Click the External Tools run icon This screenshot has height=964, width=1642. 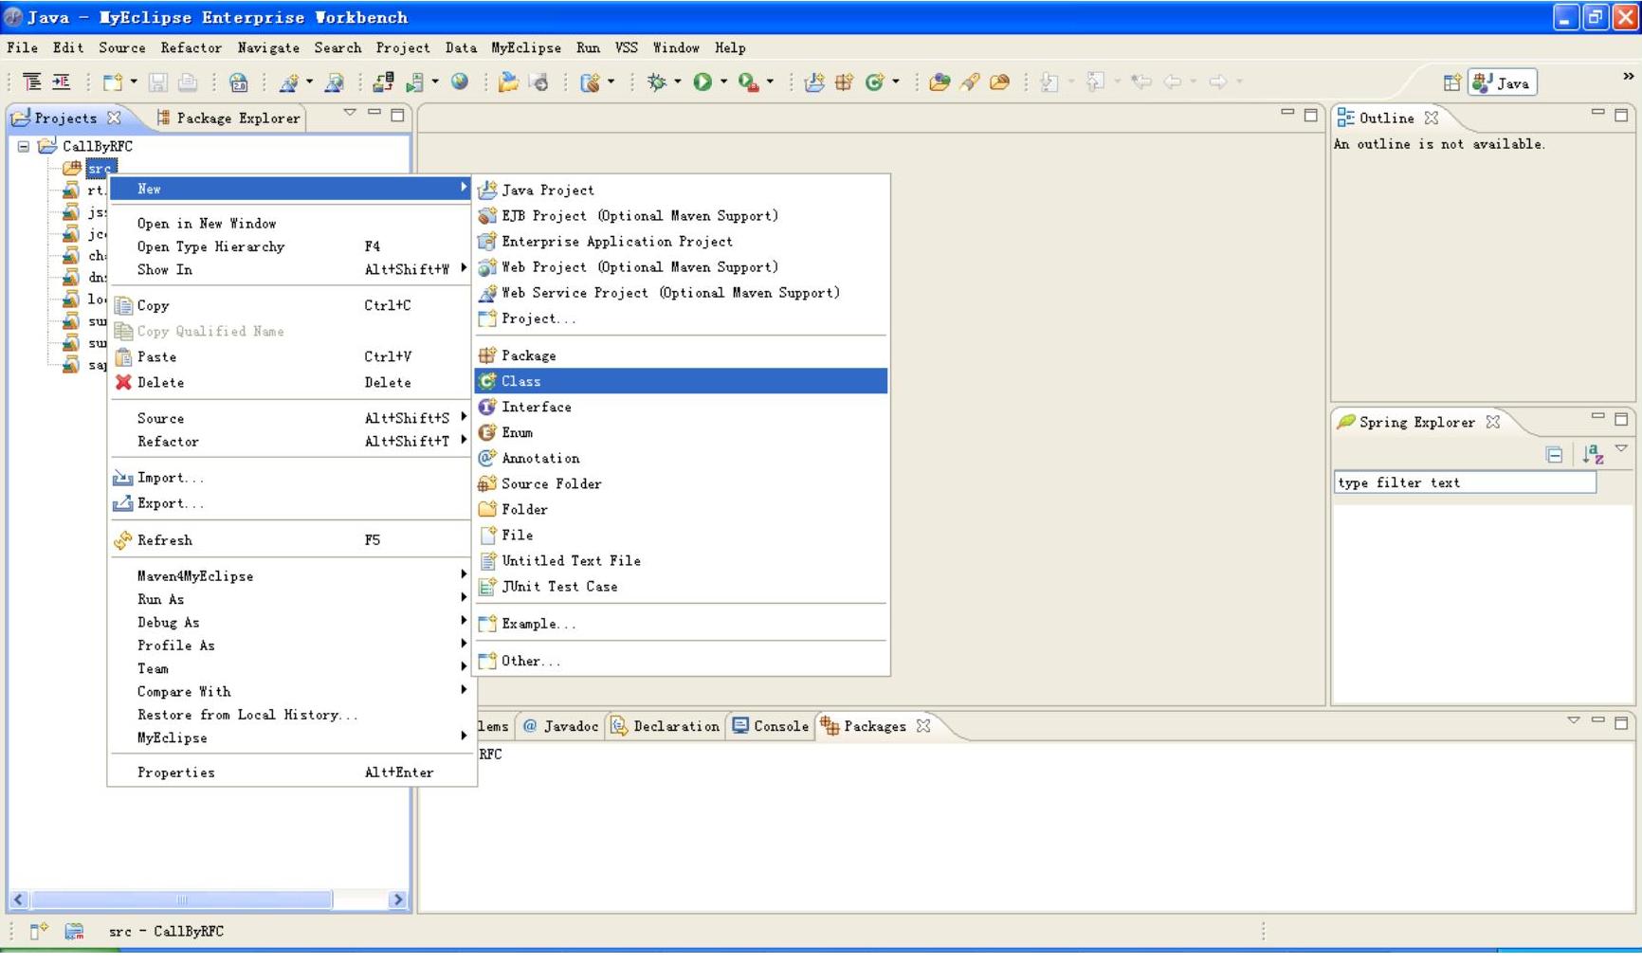click(748, 82)
